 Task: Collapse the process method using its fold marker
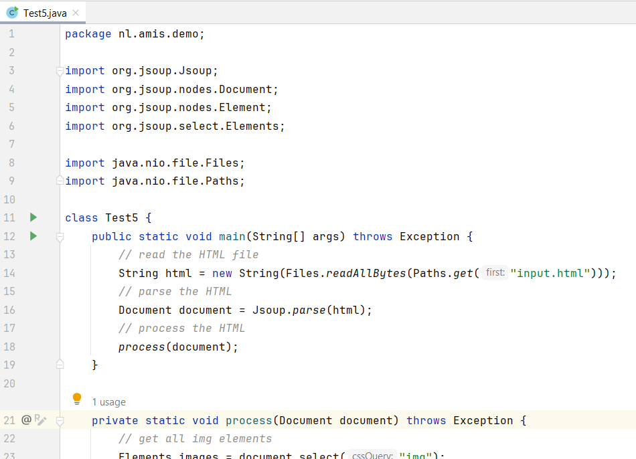60,421
